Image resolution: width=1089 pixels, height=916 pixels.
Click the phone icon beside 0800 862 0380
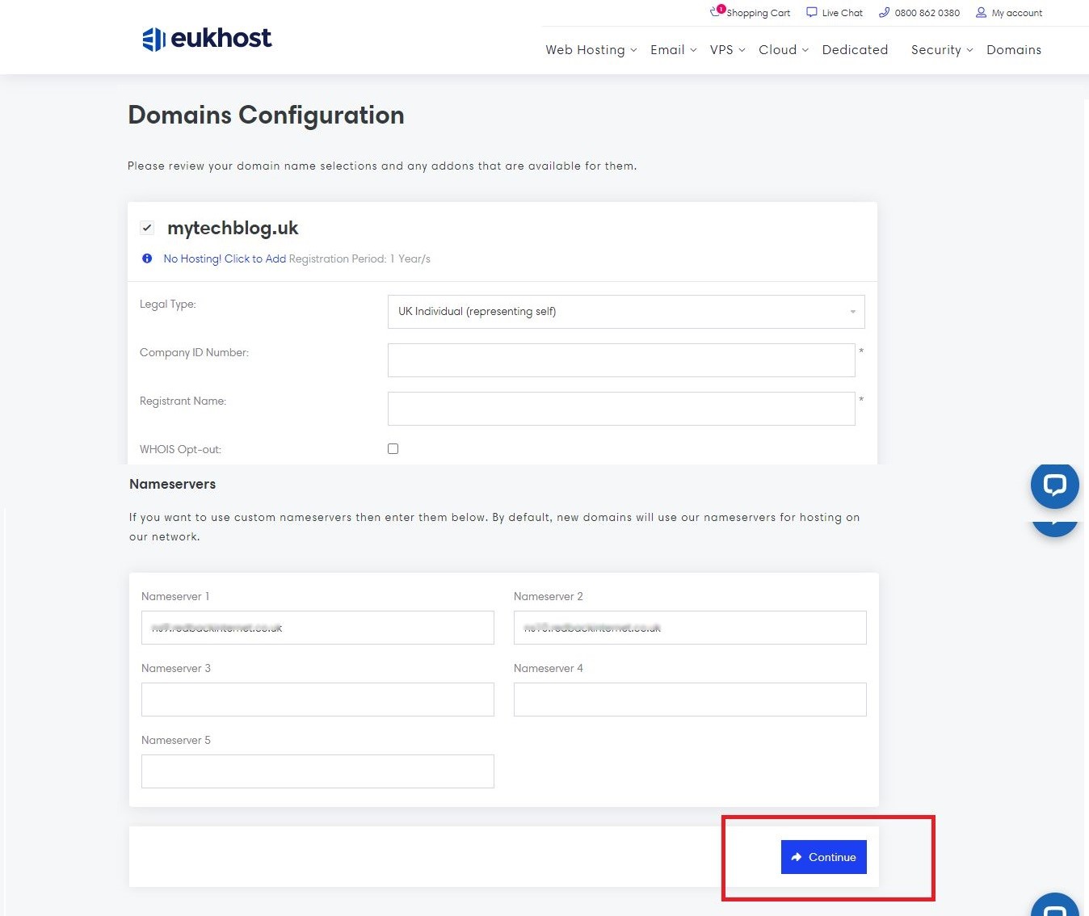click(883, 12)
